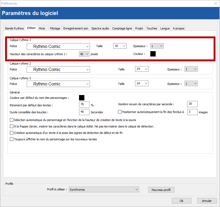Open Calque rythmo 1 Epaisseur dropdown
This screenshot has width=220, height=207.
[x=157, y=46]
